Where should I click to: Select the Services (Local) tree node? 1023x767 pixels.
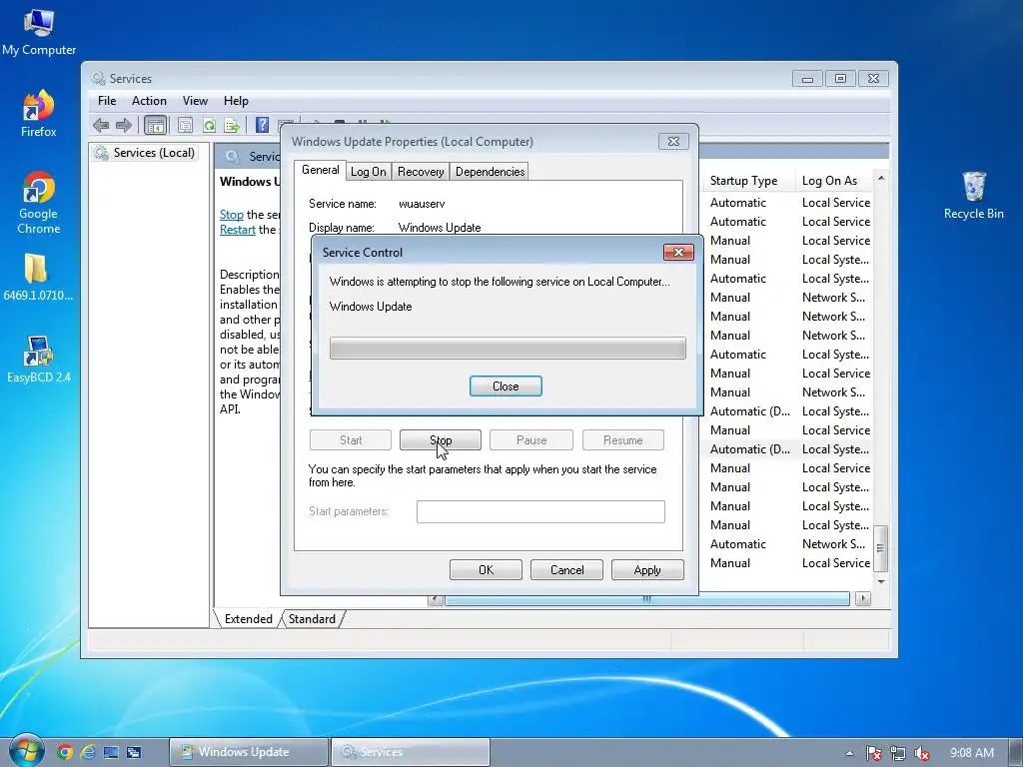click(145, 153)
